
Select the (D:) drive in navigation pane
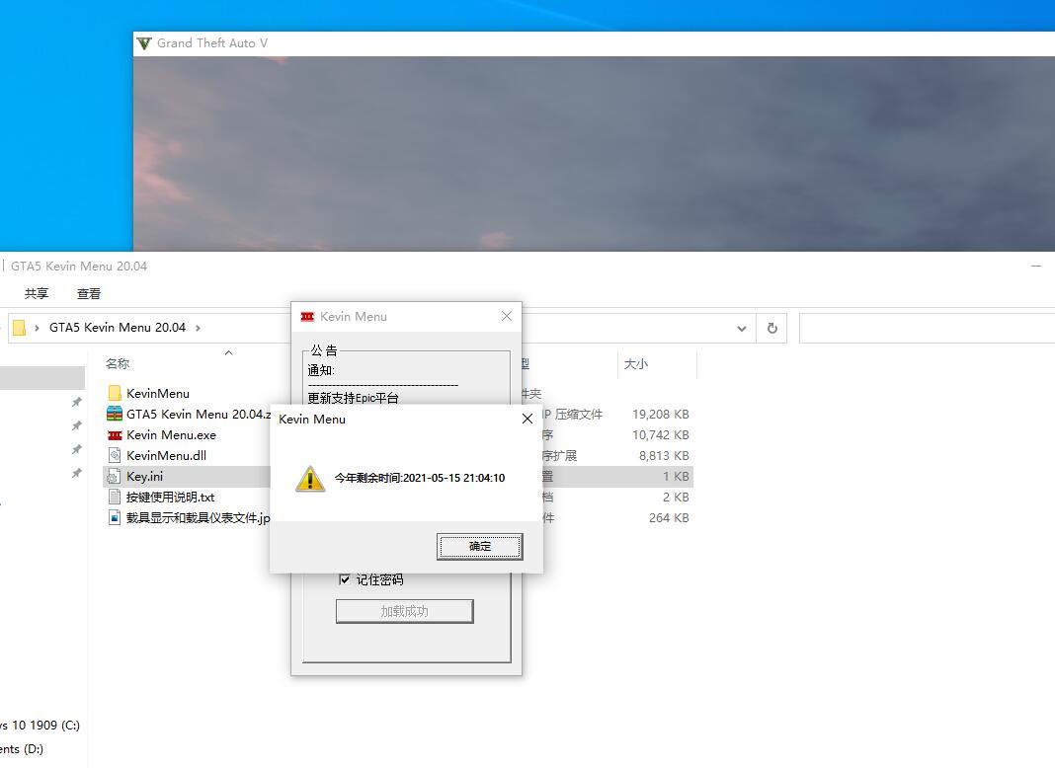click(x=22, y=748)
